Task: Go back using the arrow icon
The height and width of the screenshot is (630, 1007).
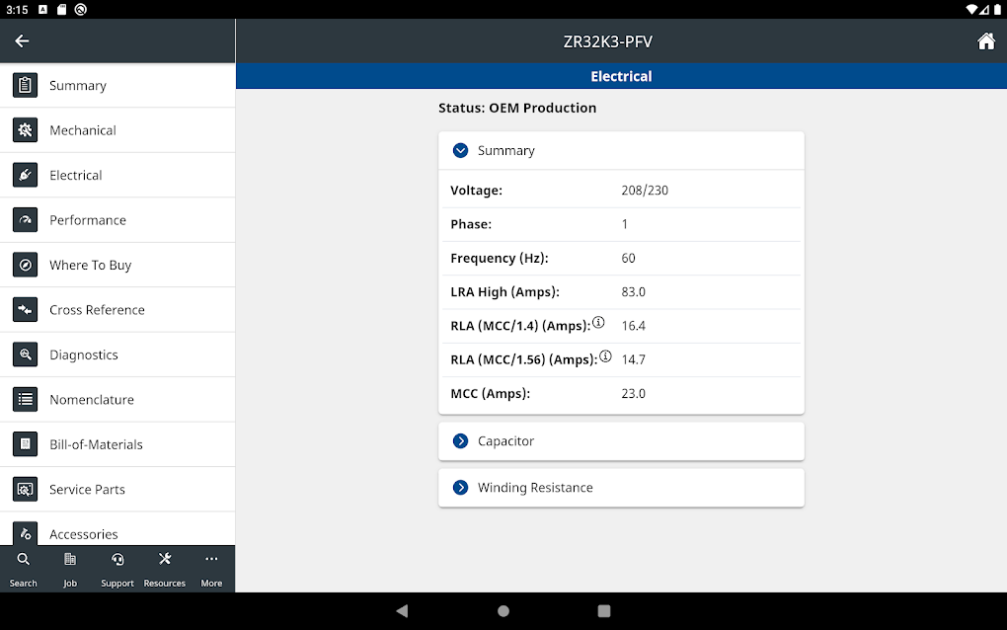Action: point(22,41)
